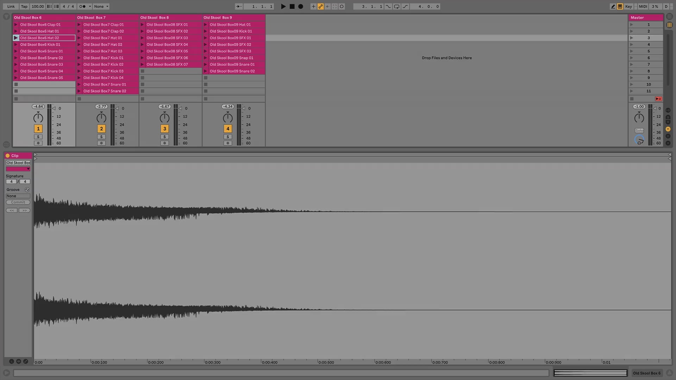Click the tempo field showing 100.00
Screen dimensions: 676x380
[x=38, y=6]
